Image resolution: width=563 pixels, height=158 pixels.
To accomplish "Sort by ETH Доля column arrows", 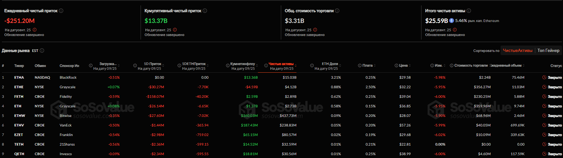I will click(340, 66).
